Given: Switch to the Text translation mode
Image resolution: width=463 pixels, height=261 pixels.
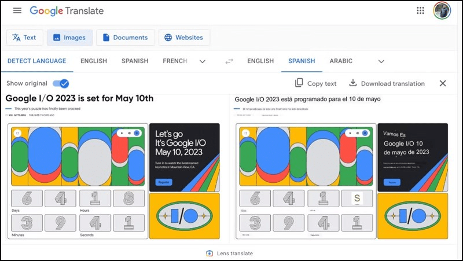Looking at the screenshot, I should tap(24, 38).
